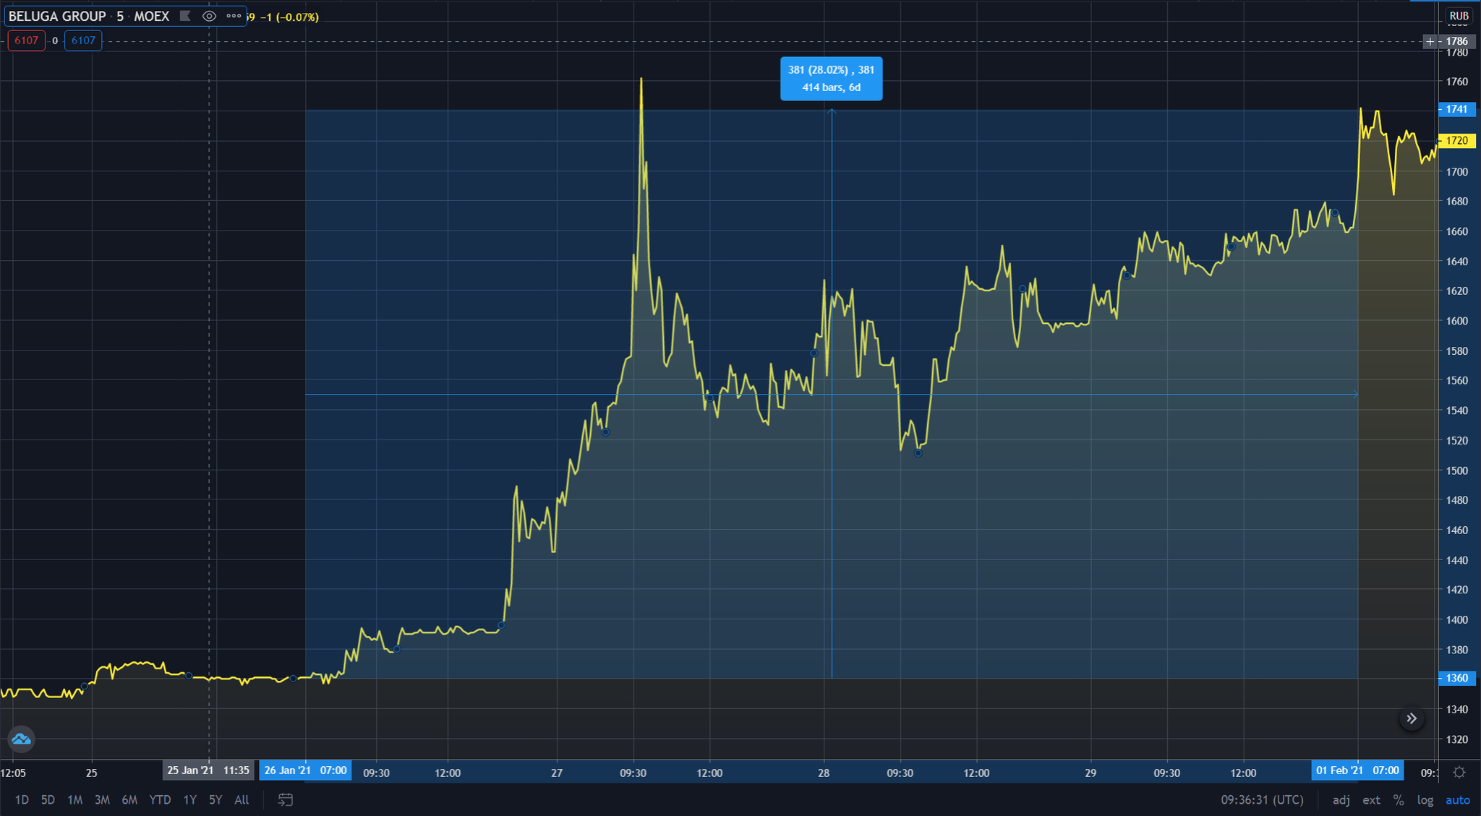Toggle symbol visibility eye icon
The image size is (1481, 816).
[209, 16]
